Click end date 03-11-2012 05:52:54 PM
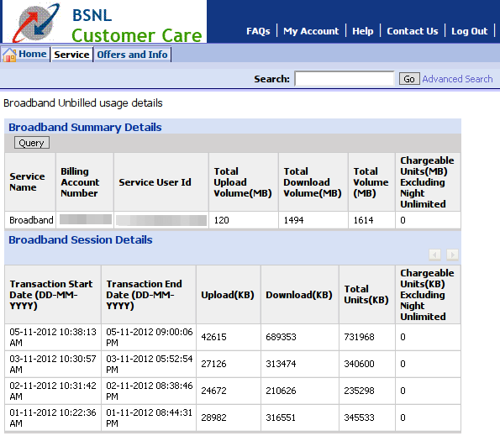Image resolution: width=500 pixels, height=436 pixels. click(x=150, y=364)
